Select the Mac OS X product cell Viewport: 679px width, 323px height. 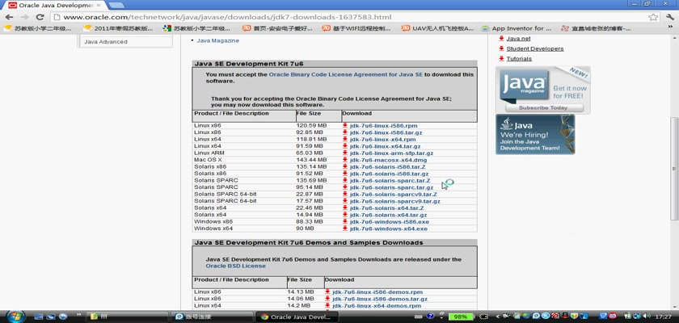point(208,160)
